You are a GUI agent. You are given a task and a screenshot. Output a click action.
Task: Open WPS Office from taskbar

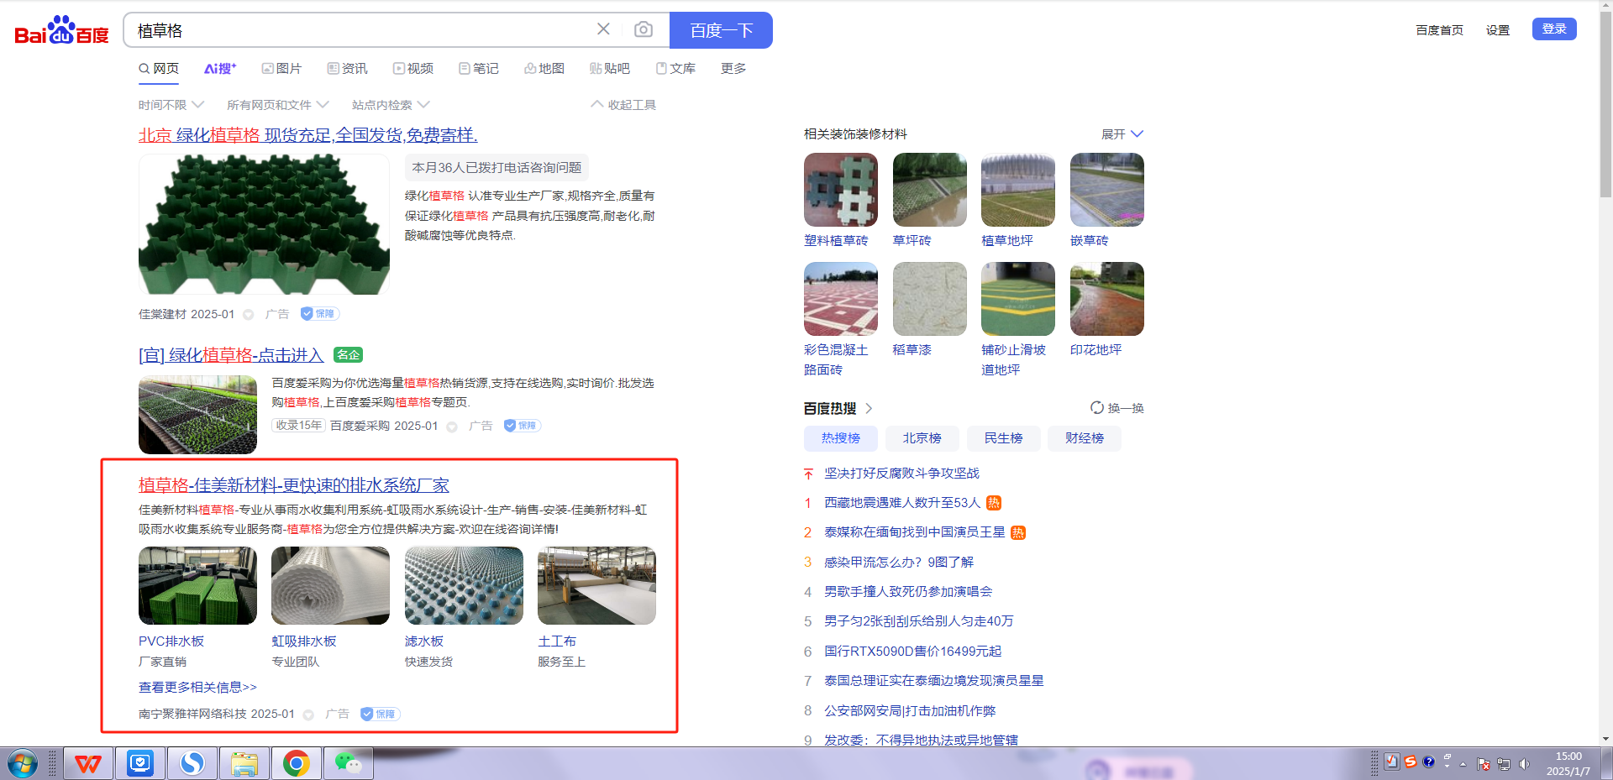(88, 764)
